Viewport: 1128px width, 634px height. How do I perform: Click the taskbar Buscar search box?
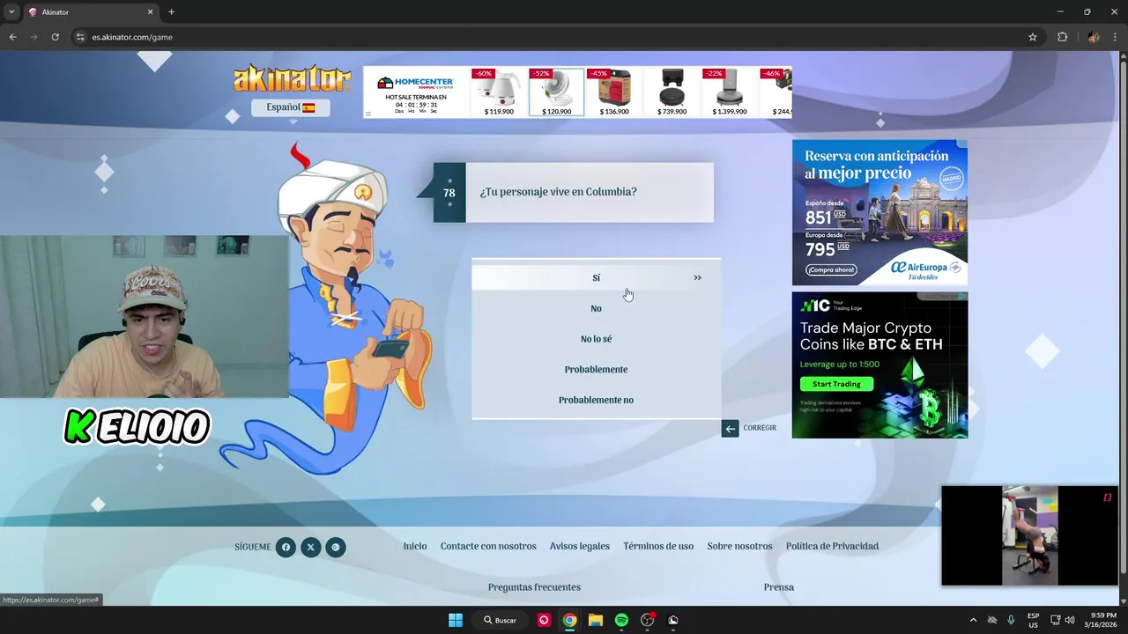tap(501, 620)
